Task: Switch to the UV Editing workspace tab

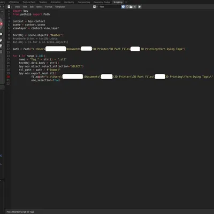Action: click(x=14, y=2)
